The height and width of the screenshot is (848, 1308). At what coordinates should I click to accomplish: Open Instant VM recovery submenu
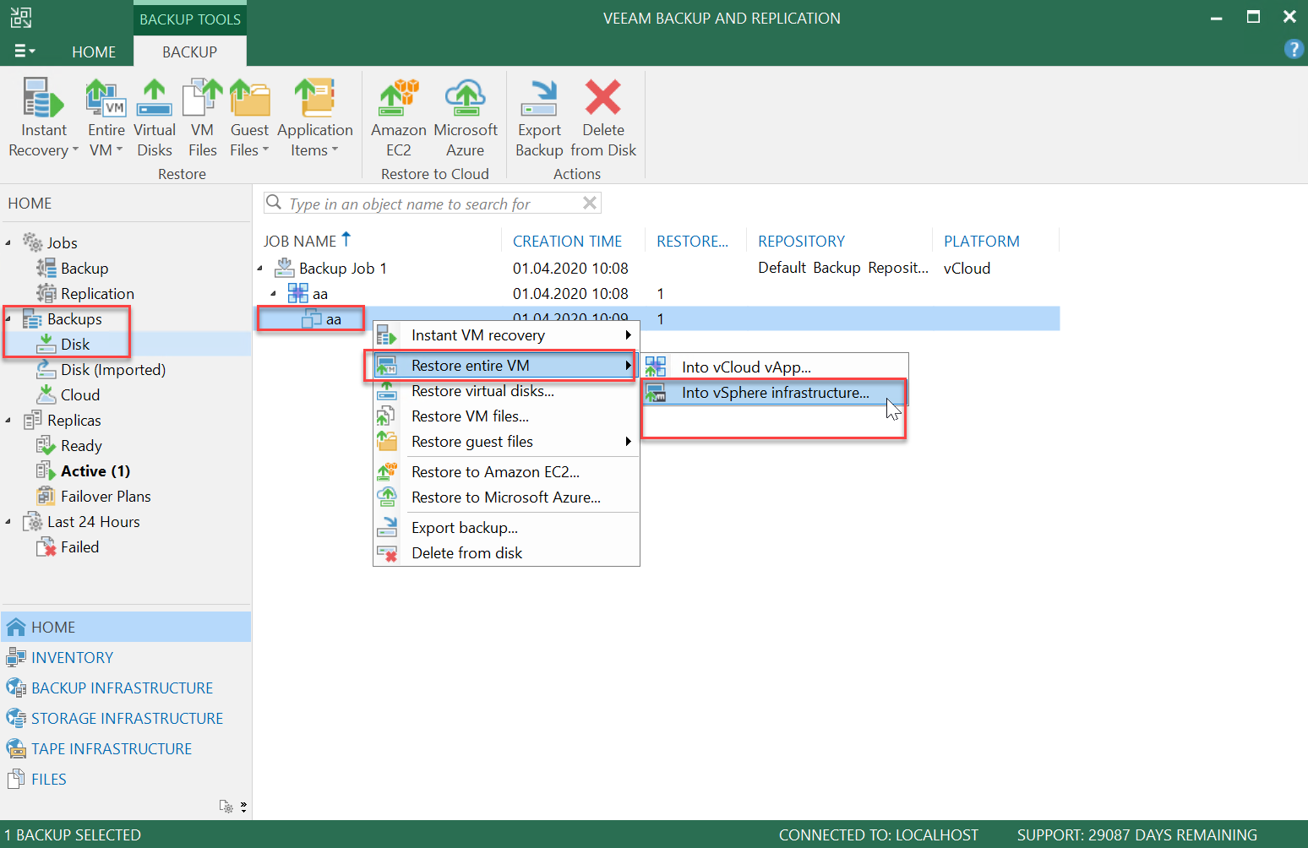(506, 335)
